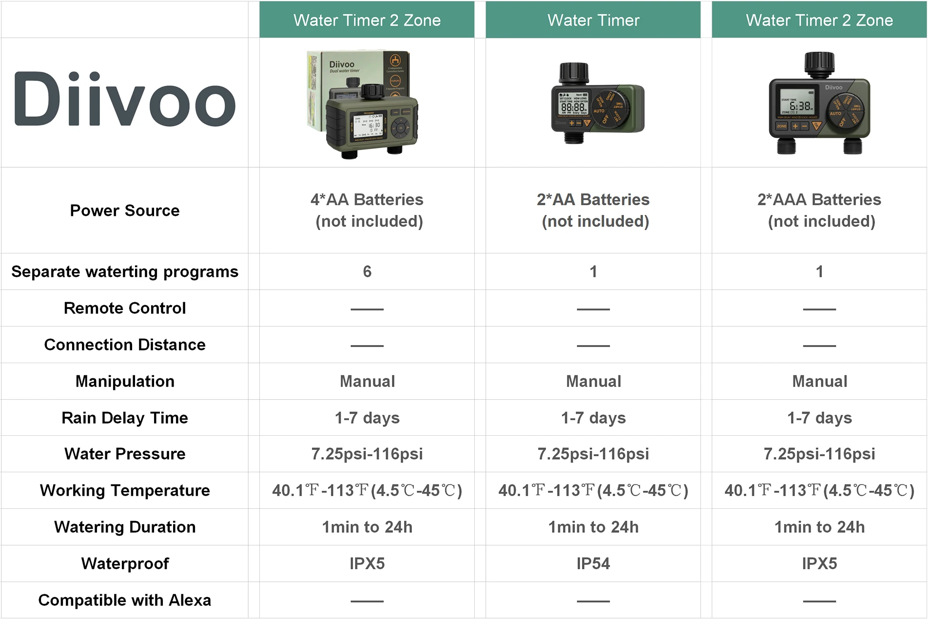Select the "2*AA Batteries (not included)" cell
This screenshot has width=931, height=619.
pos(593,211)
